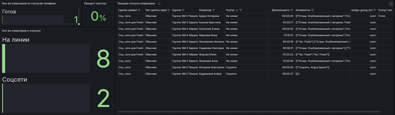Select Игошина Анастасия row cell
Image resolution: width=395 pixels, height=115 pixels.
coord(211,67)
